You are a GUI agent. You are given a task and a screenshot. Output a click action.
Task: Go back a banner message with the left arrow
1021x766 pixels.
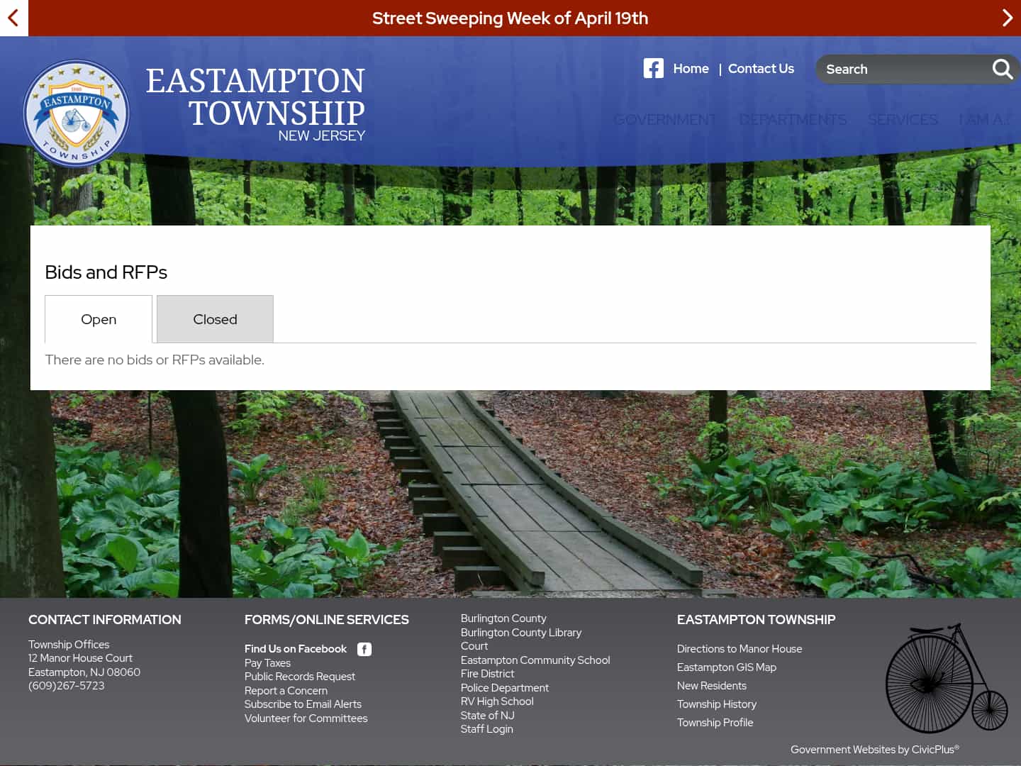13,18
